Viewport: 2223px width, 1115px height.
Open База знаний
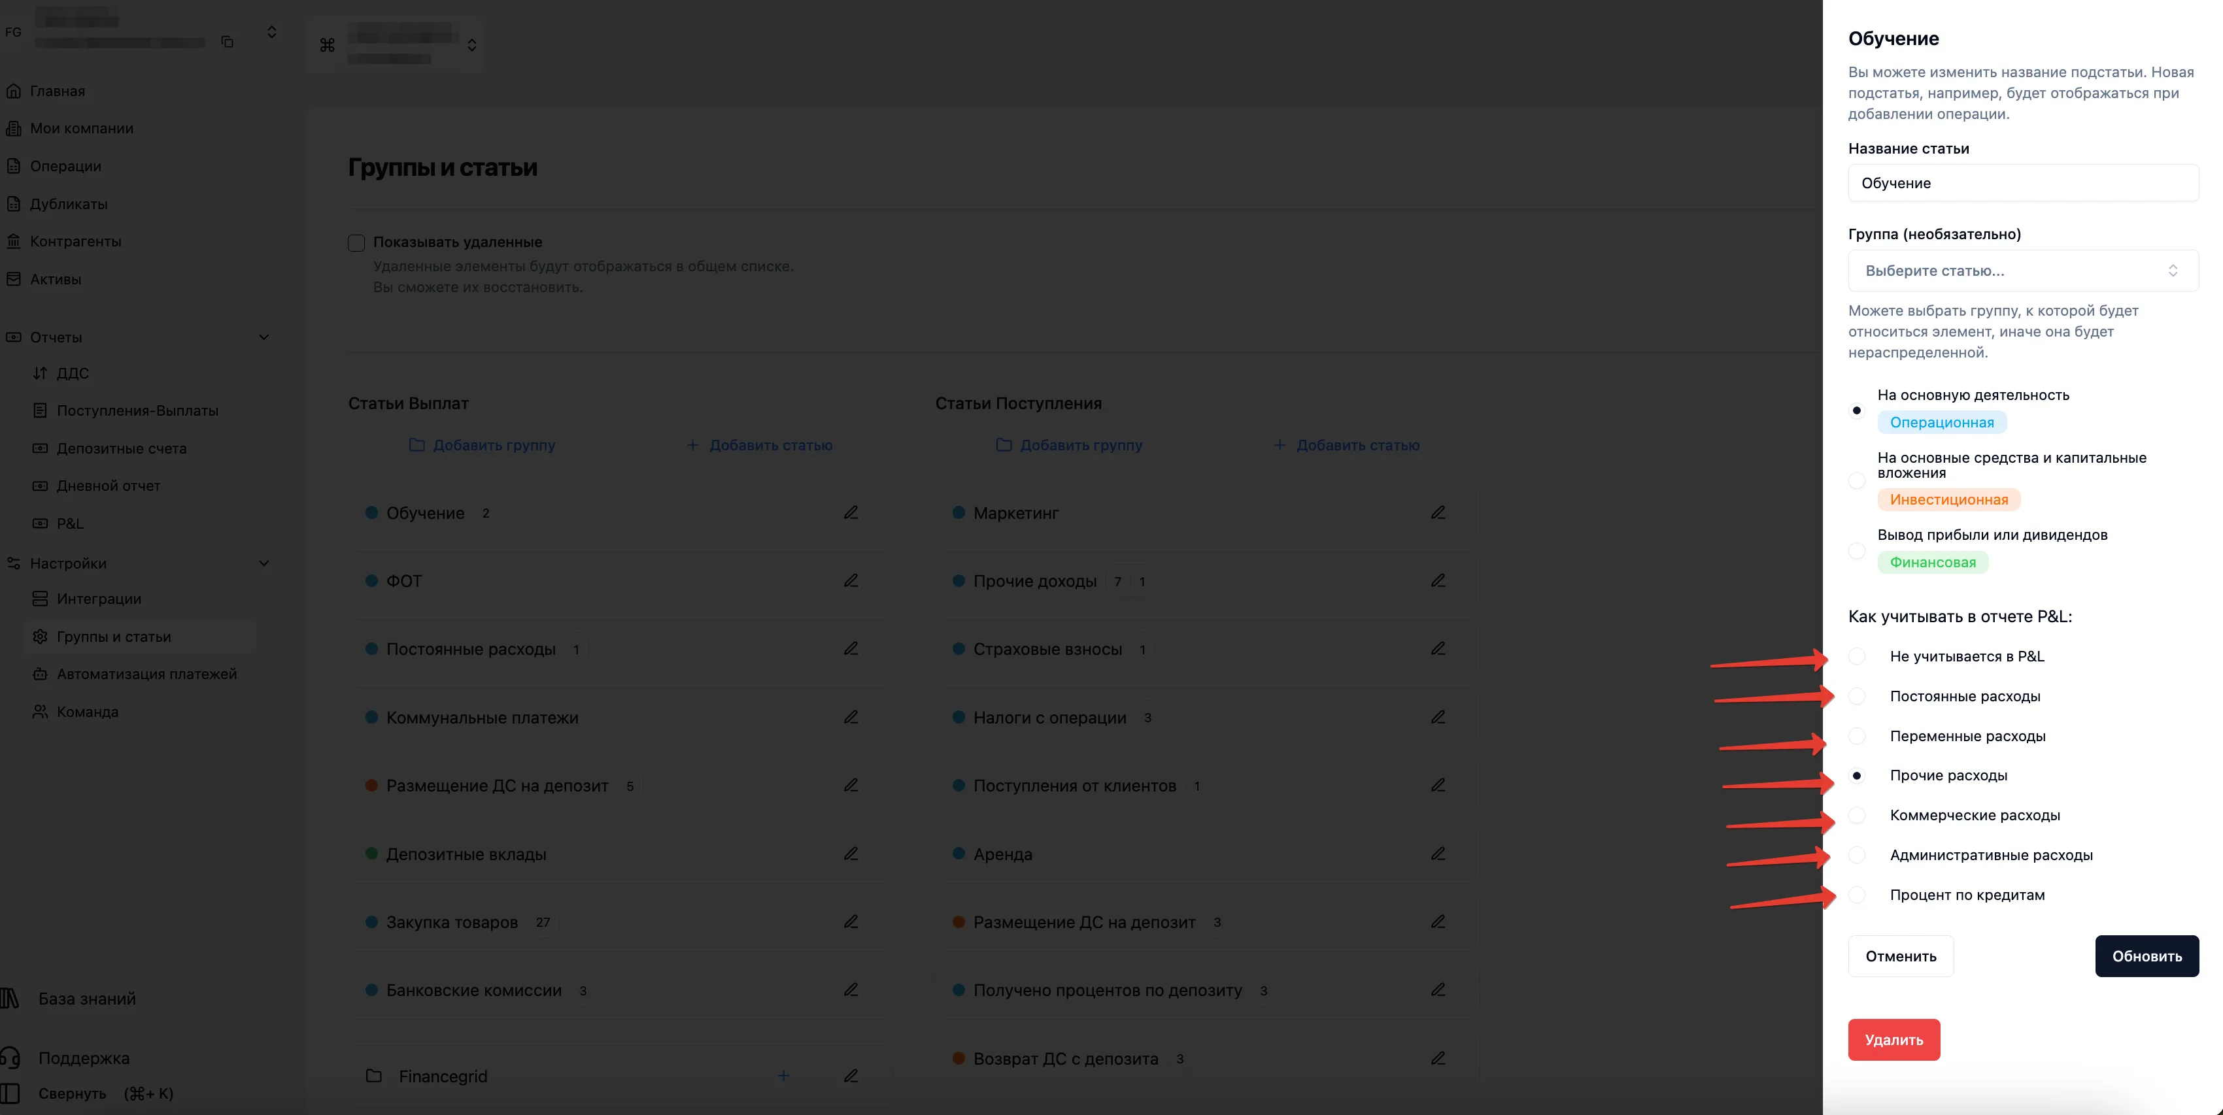point(87,999)
